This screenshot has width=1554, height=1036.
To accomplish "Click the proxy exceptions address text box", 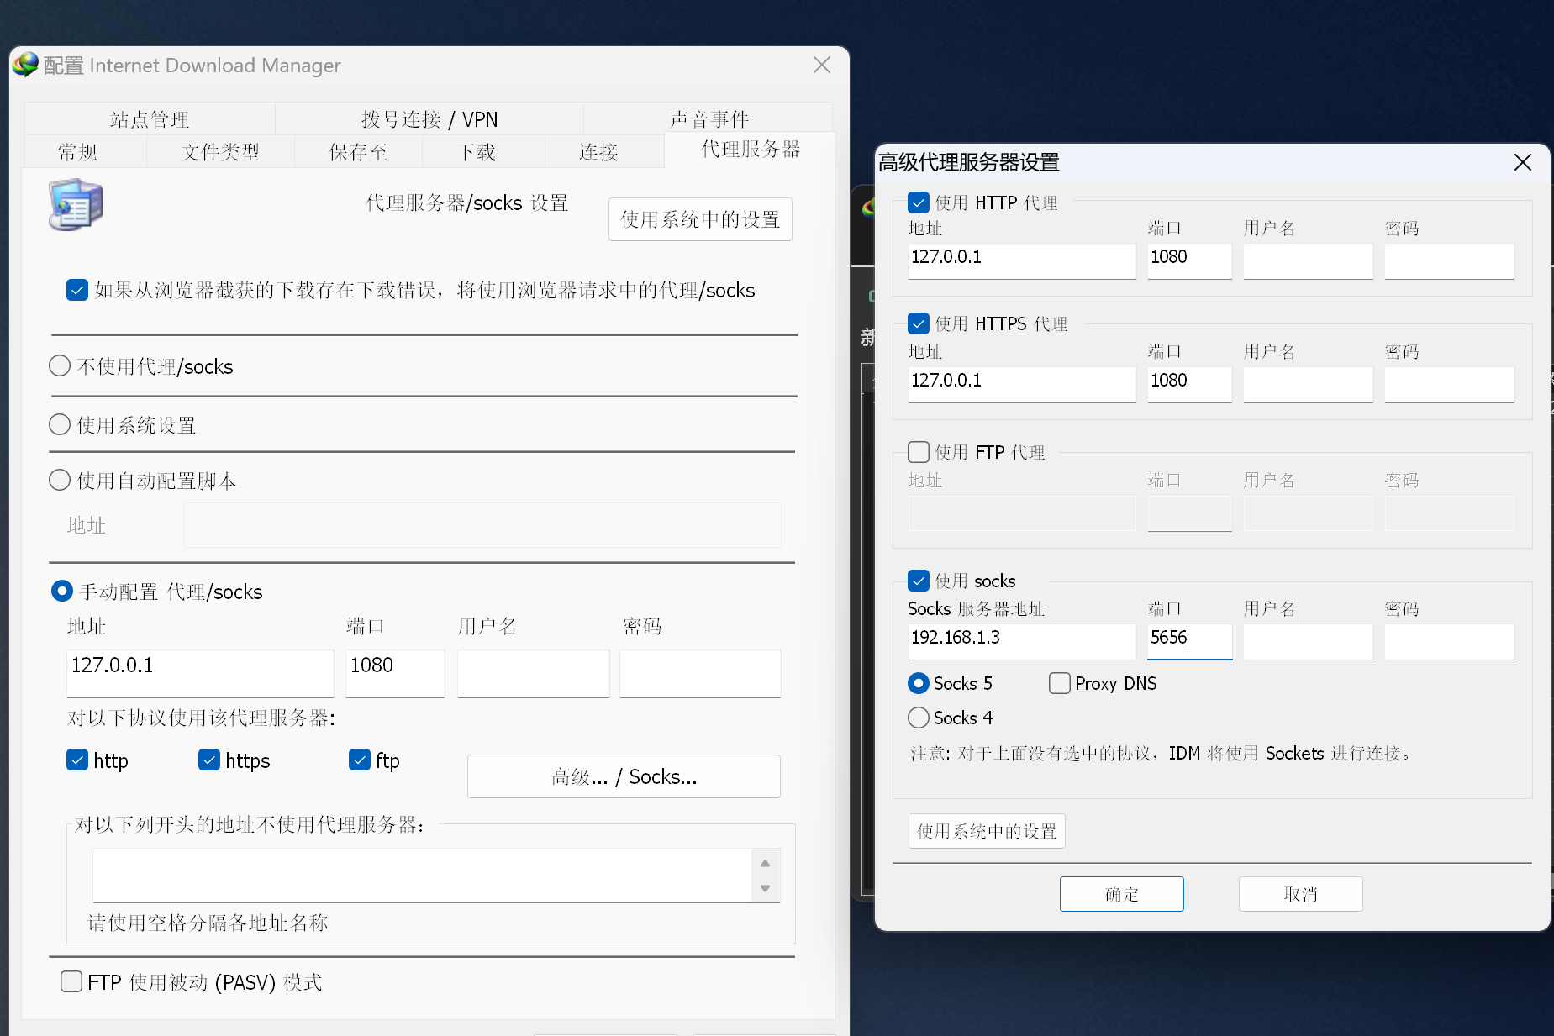I will coord(424,876).
